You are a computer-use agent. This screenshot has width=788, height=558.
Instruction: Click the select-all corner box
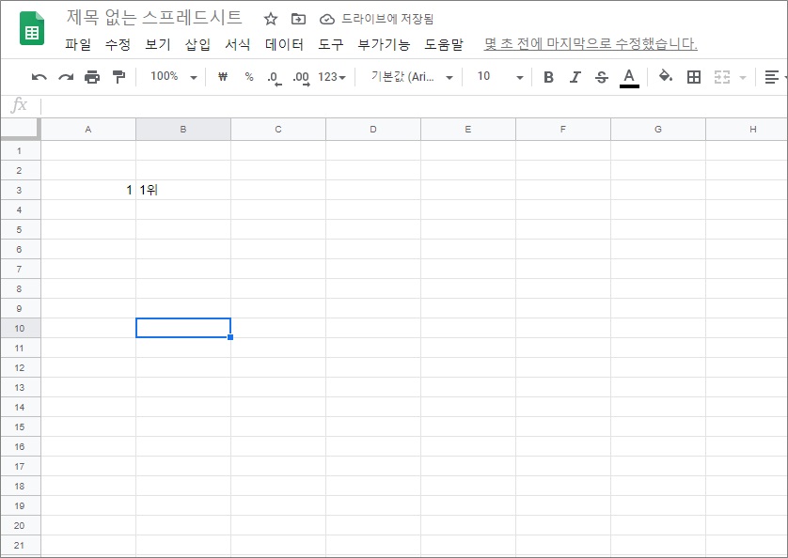(20, 129)
